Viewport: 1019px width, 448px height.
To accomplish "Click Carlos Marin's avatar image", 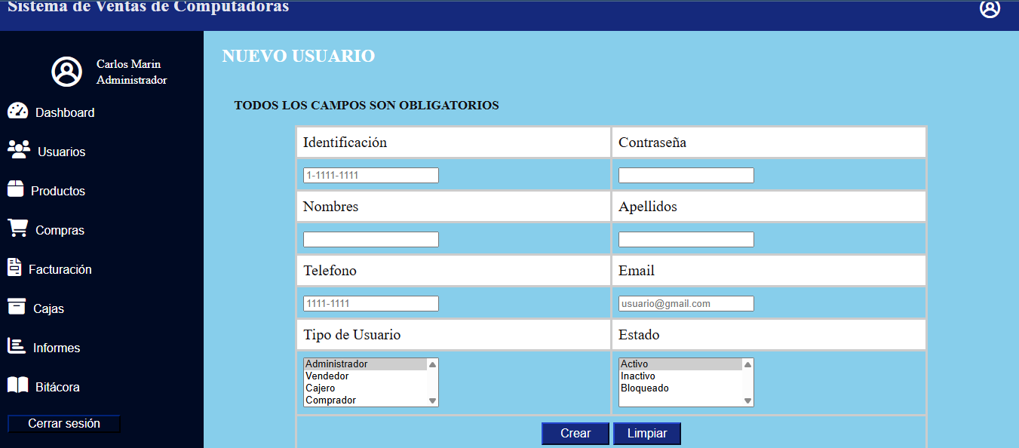I will (66, 71).
